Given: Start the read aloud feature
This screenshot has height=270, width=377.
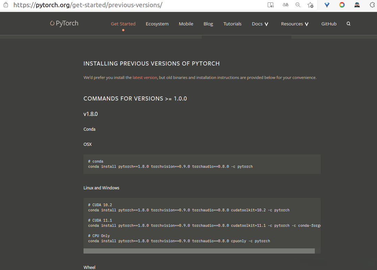Looking at the screenshot, I should [x=270, y=5].
